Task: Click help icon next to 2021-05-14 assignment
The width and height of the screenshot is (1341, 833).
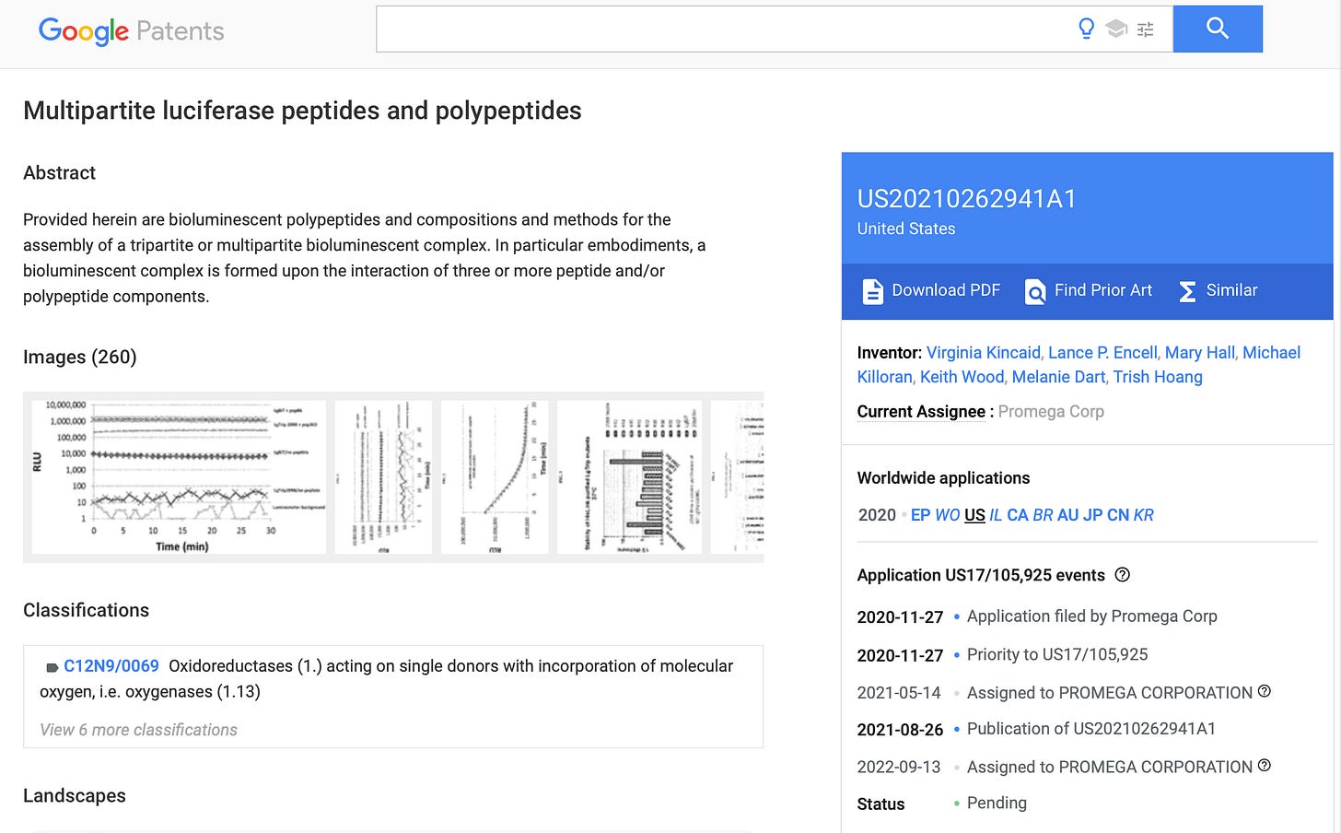Action: point(1265,691)
